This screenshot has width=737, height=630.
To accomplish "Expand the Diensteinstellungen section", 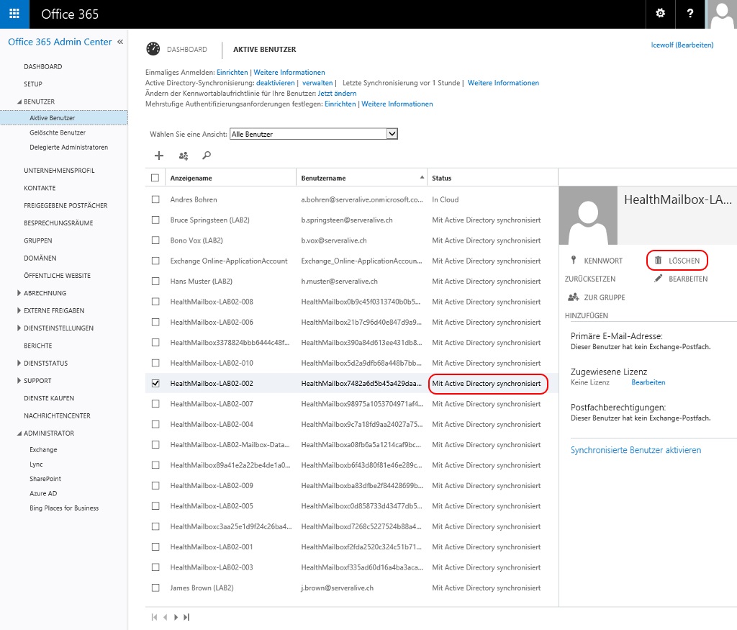I will click(x=19, y=328).
